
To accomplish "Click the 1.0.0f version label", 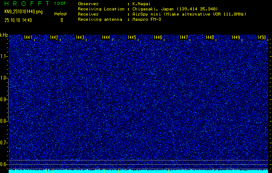I will pos(61,3).
